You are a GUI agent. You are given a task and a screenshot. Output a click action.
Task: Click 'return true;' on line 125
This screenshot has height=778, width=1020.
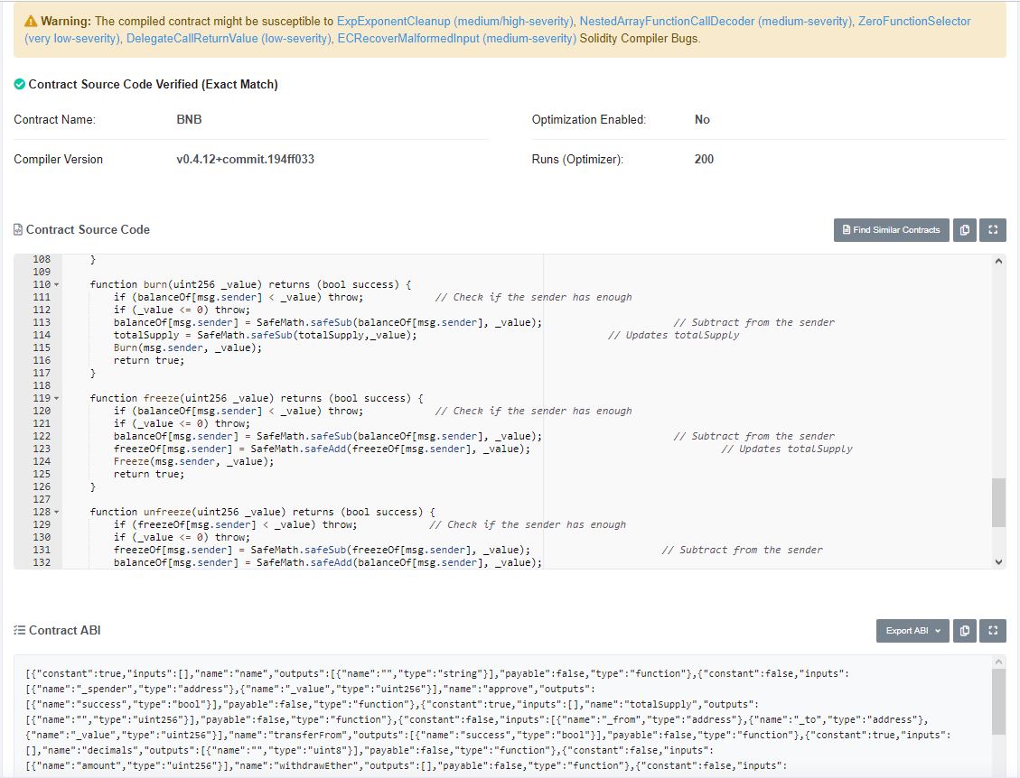coord(149,474)
